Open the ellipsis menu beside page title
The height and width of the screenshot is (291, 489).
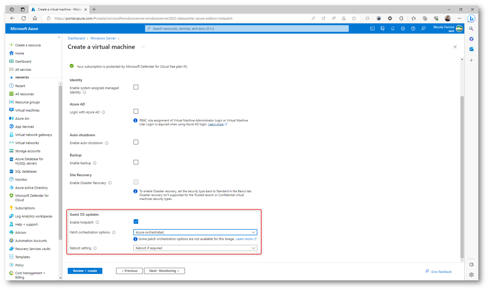143,47
